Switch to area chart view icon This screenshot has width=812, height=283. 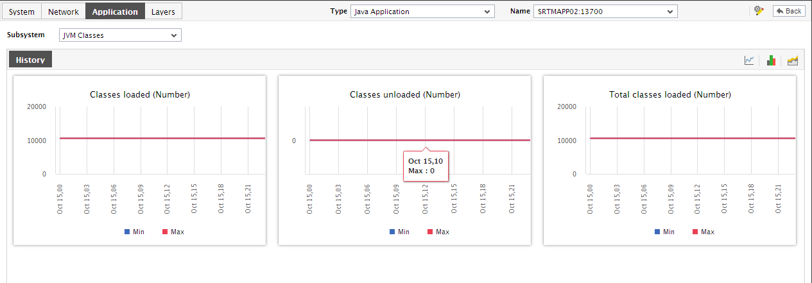click(x=793, y=60)
